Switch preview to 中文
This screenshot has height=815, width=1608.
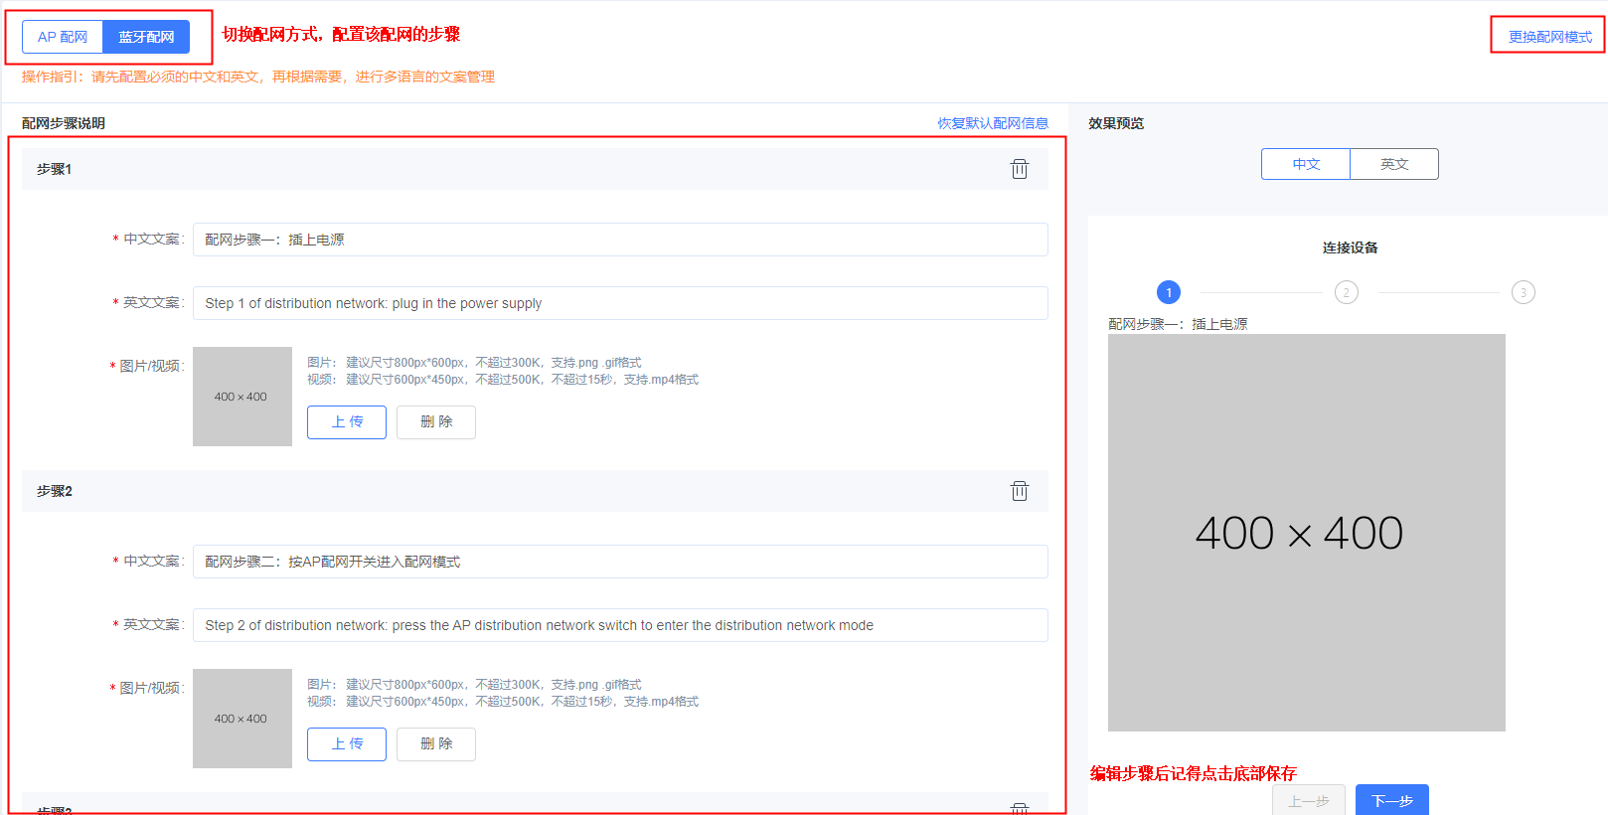[x=1306, y=164]
